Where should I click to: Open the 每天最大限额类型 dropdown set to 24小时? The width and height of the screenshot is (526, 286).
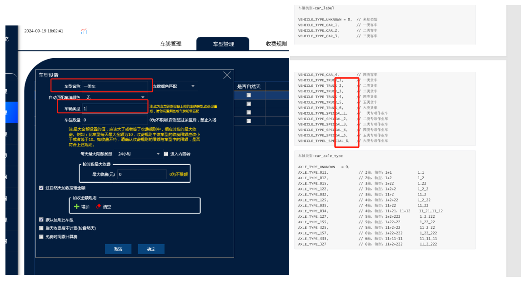click(138, 154)
